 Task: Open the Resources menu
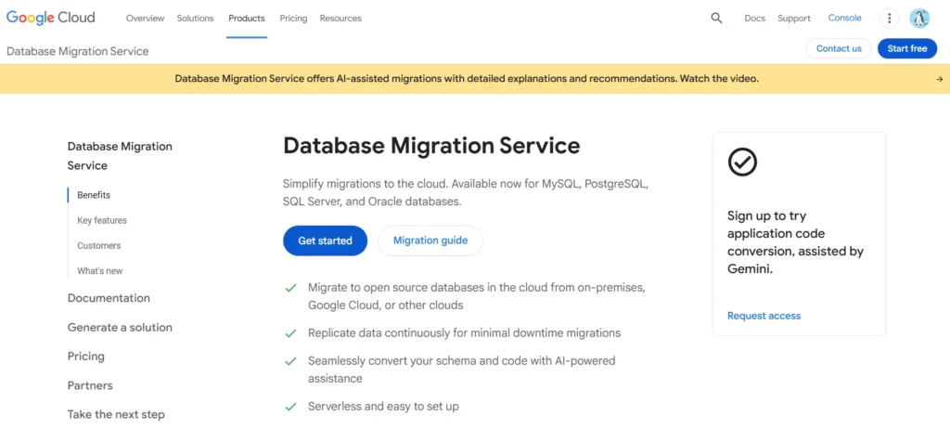coord(340,19)
